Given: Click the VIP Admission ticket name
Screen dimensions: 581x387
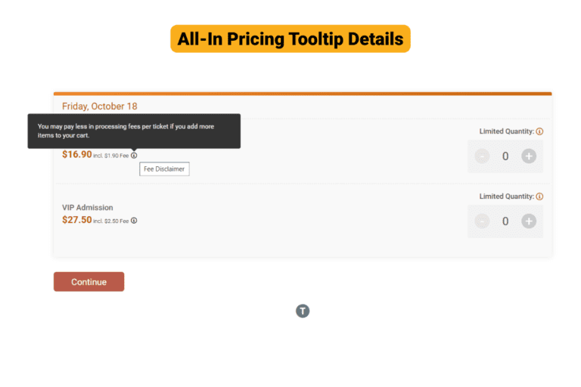Looking at the screenshot, I should tap(88, 208).
